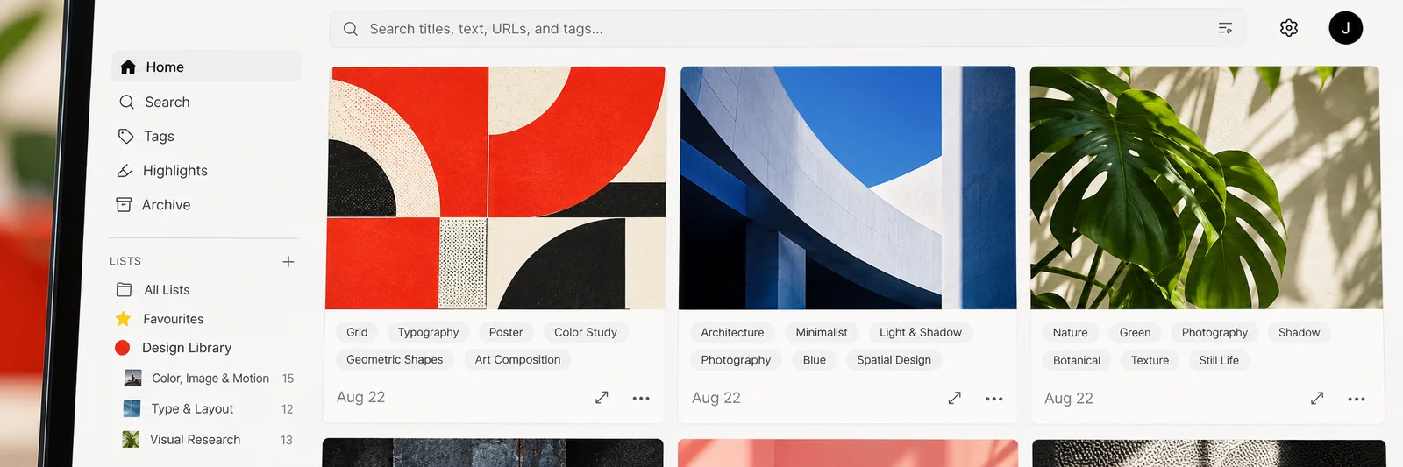
Task: Select the Architecture tag
Action: tap(732, 332)
